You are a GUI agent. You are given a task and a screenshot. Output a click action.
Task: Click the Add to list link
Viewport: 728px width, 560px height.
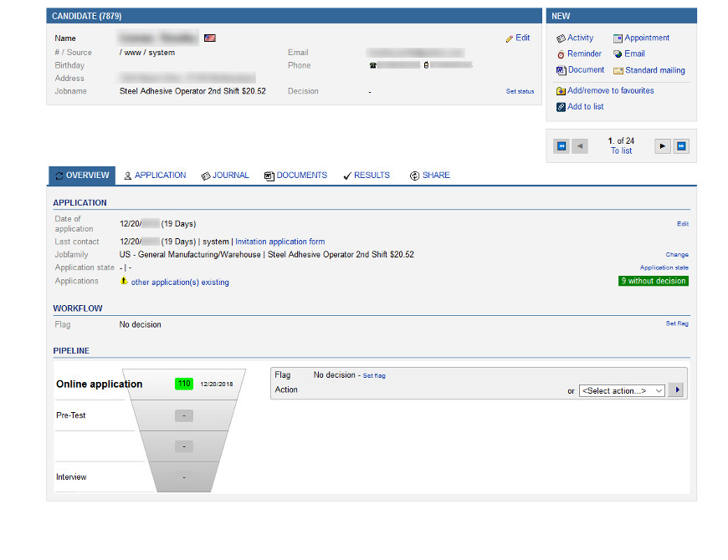coord(586,107)
